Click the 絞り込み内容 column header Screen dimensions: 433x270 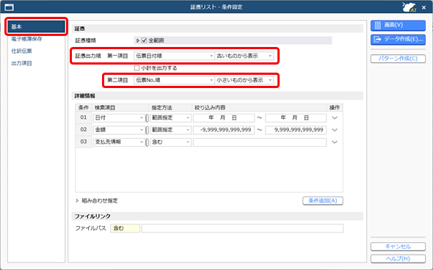pos(259,108)
